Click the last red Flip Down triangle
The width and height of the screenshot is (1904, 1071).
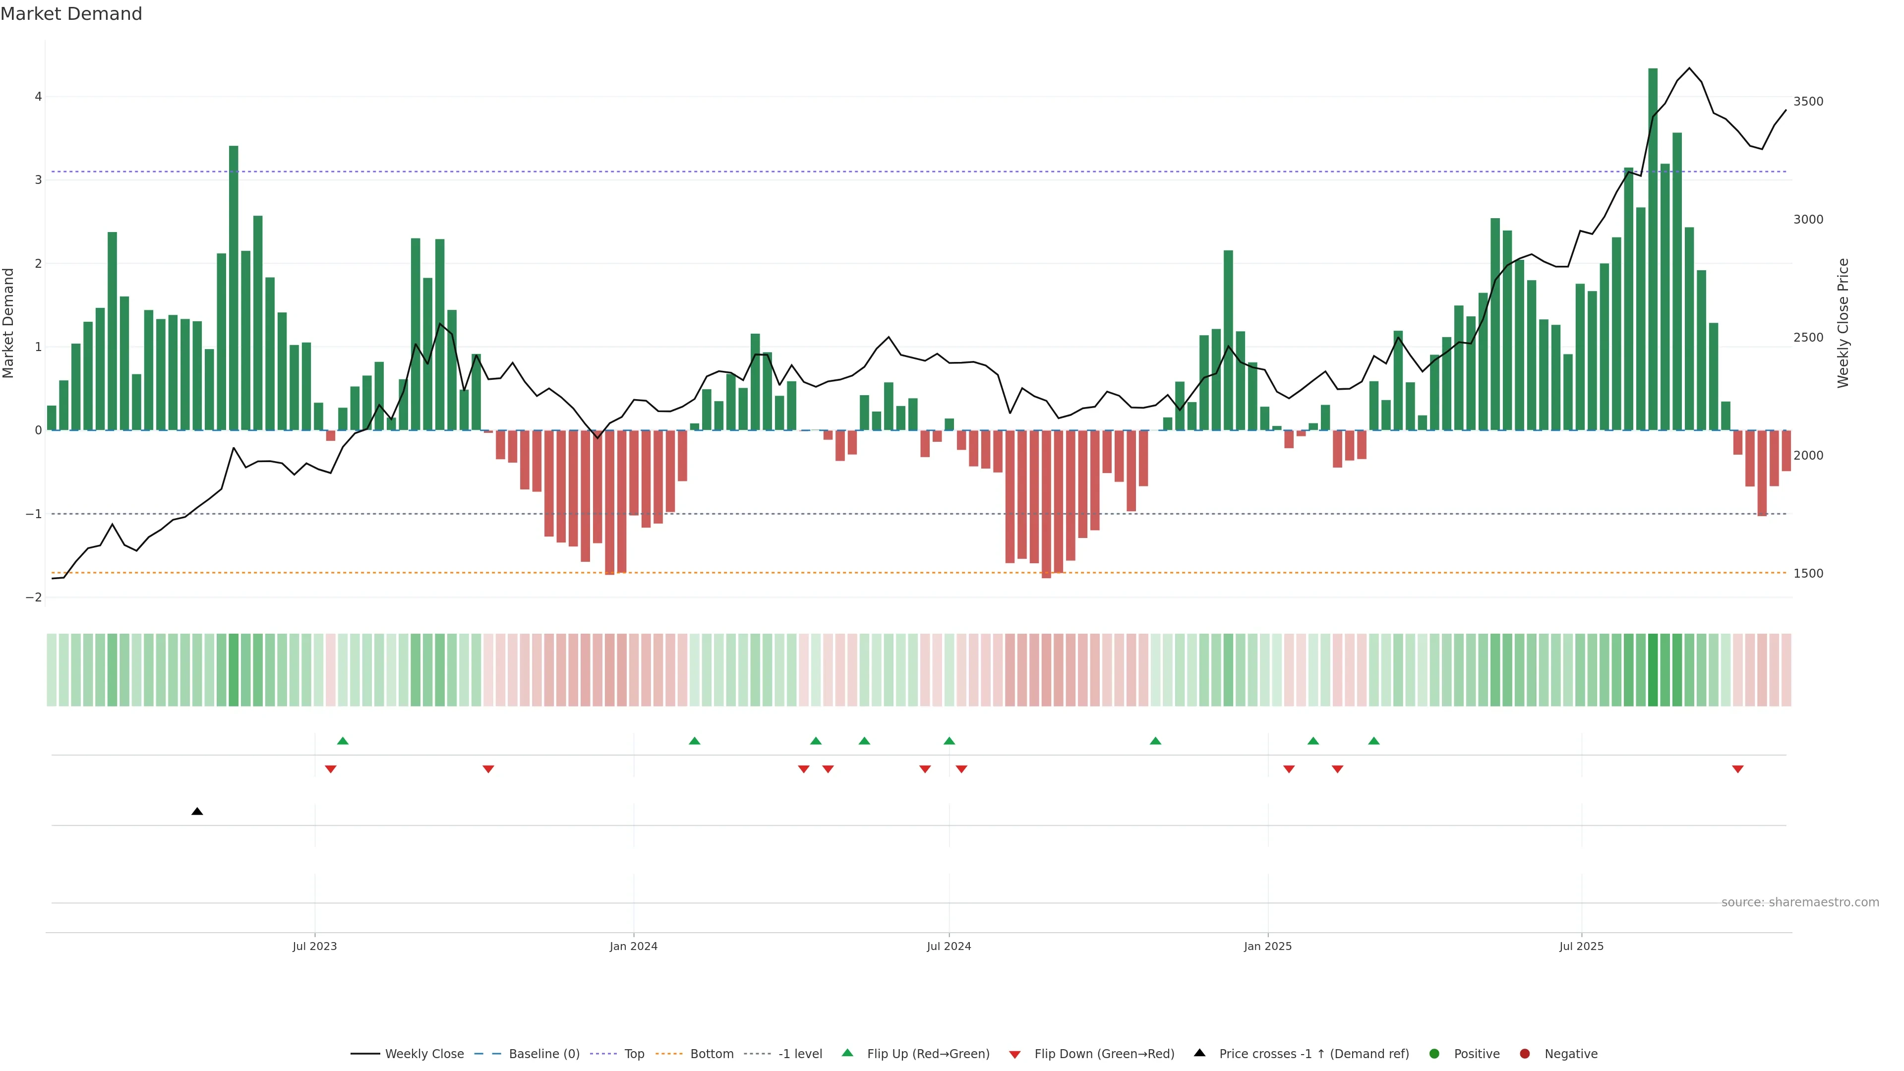point(1738,770)
